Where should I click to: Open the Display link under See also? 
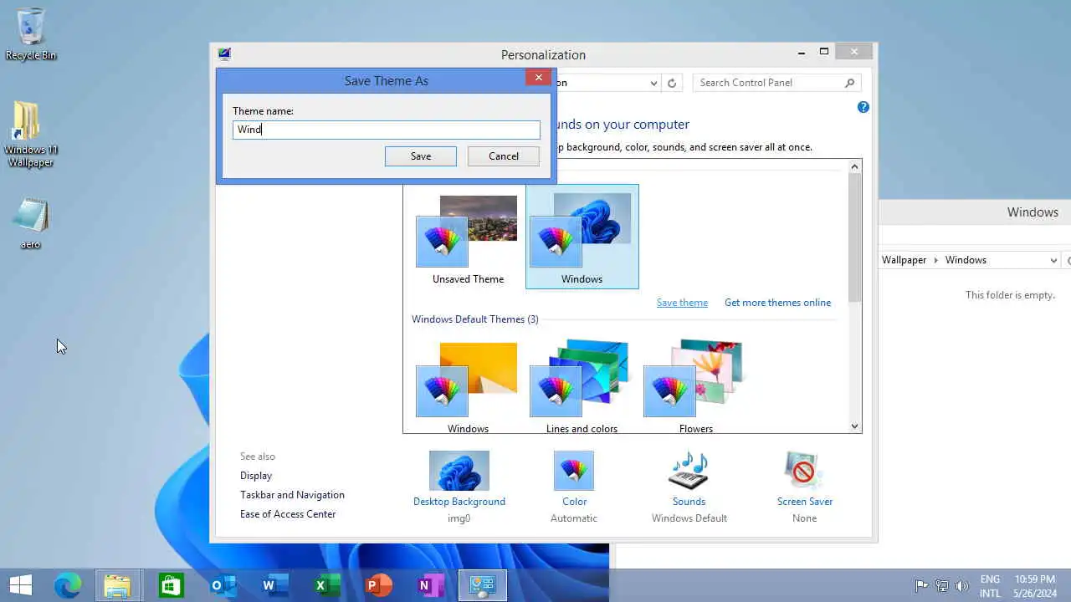(256, 476)
